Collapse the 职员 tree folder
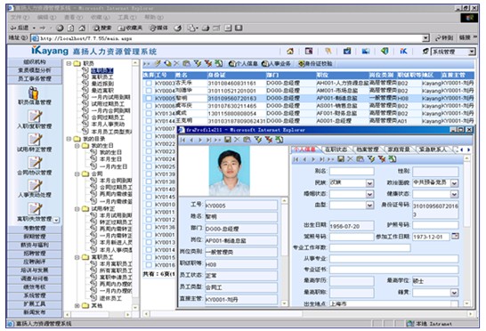This screenshot has height=331, width=486. tap(69, 63)
